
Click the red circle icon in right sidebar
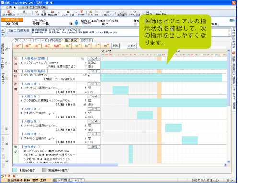tap(234, 53)
